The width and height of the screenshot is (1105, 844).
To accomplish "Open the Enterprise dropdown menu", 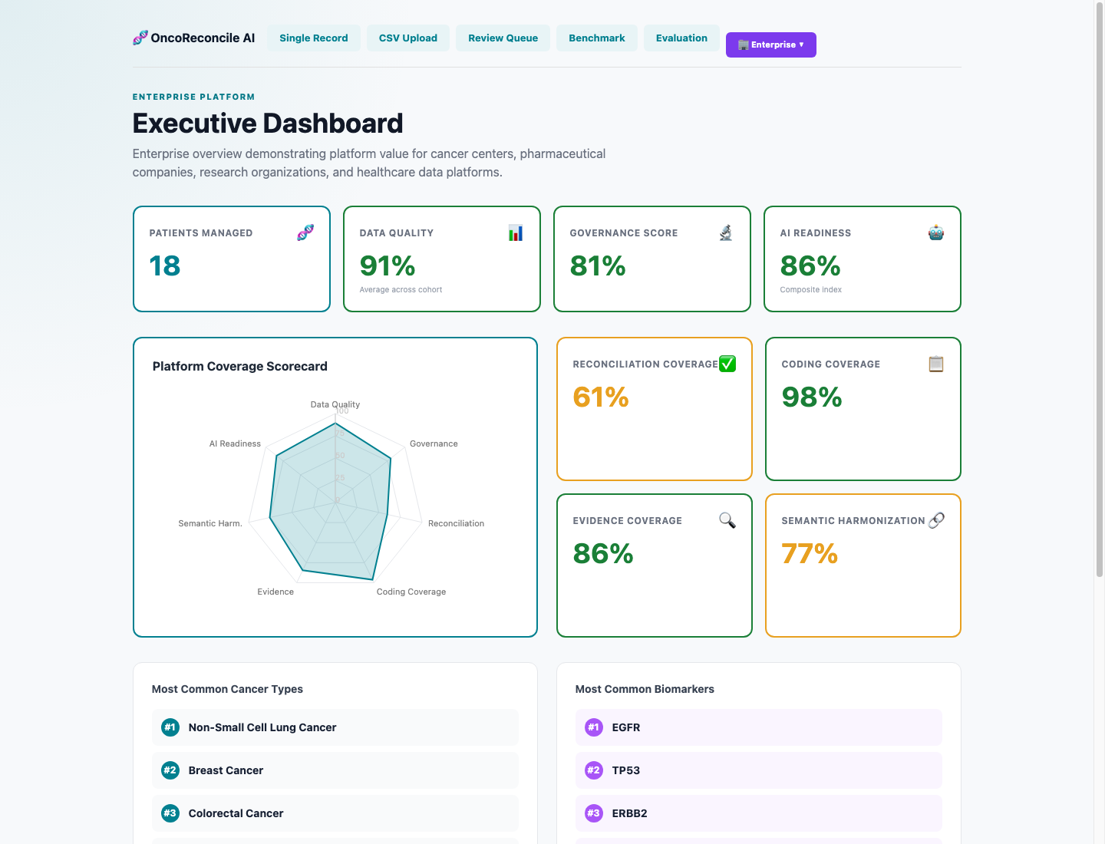I will pyautogui.click(x=770, y=45).
